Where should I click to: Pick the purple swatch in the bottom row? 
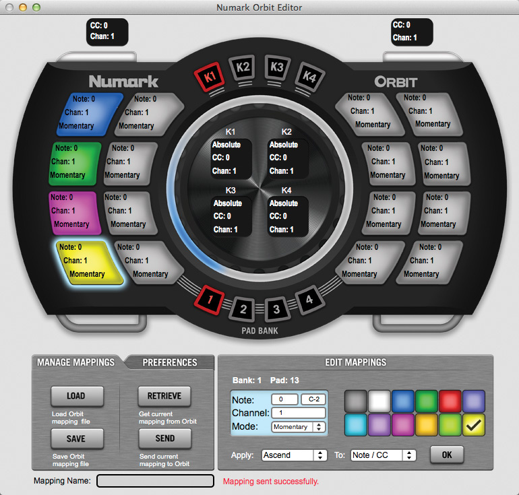tap(379, 425)
